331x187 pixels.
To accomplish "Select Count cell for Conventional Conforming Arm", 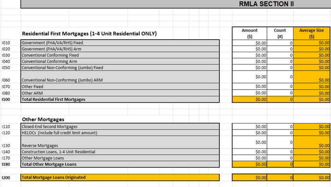I will (280, 61).
